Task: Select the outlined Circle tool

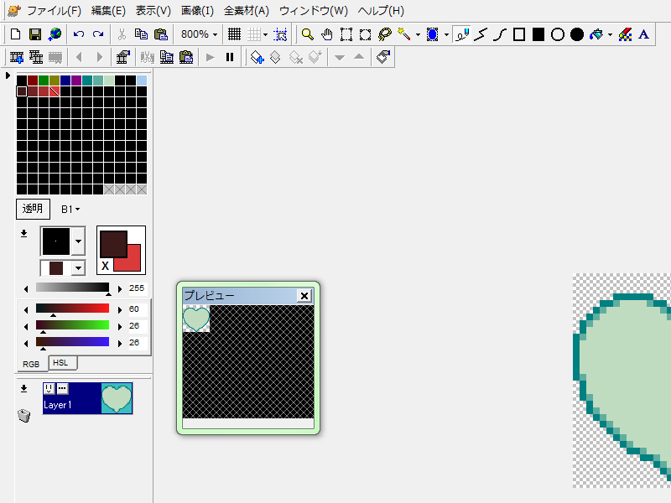Action: pyautogui.click(x=558, y=34)
